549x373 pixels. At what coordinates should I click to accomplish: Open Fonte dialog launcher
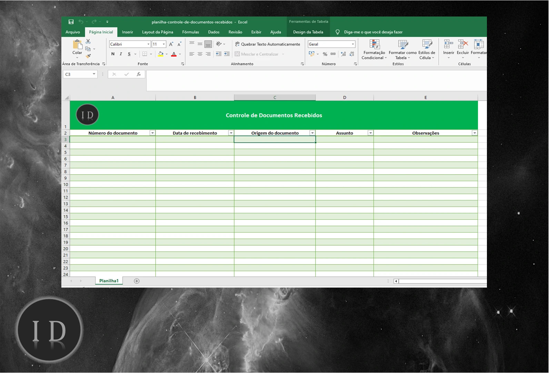tap(183, 64)
